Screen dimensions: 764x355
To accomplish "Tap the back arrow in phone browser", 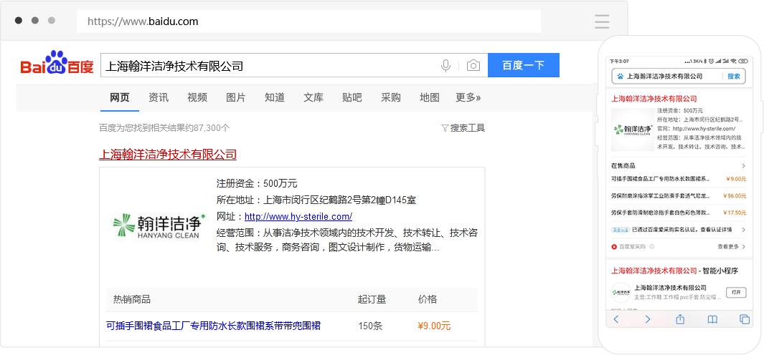I will (x=616, y=319).
